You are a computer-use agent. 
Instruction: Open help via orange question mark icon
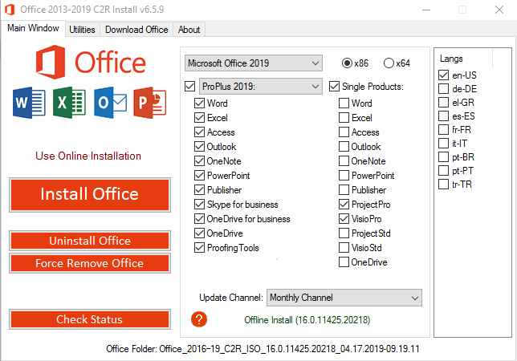200,319
